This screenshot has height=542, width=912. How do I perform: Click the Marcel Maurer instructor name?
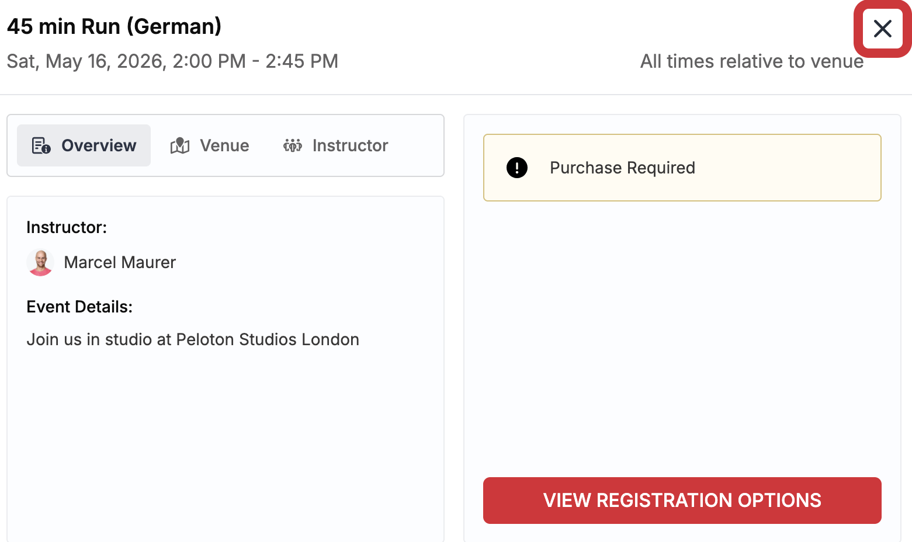pyautogui.click(x=120, y=263)
